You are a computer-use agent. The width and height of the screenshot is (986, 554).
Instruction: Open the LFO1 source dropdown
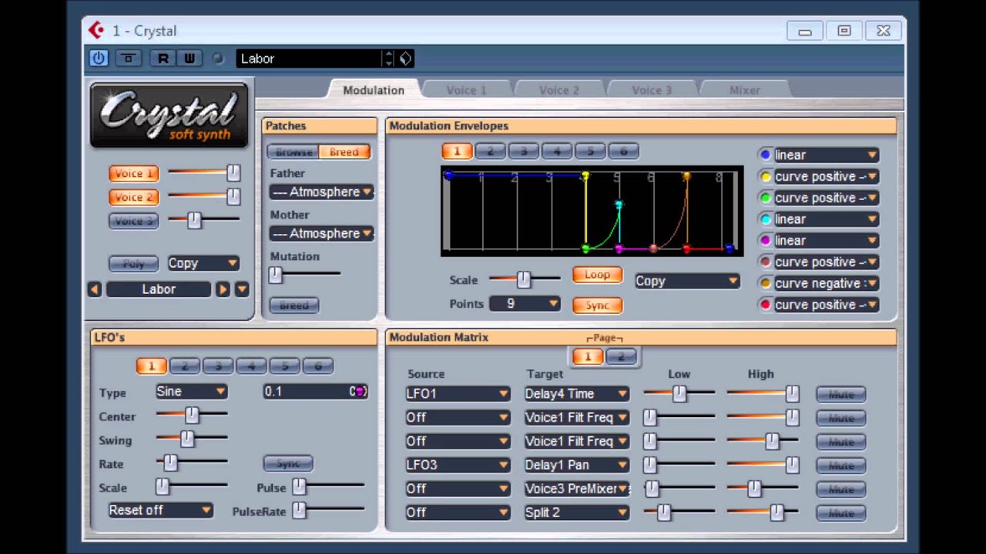click(458, 394)
